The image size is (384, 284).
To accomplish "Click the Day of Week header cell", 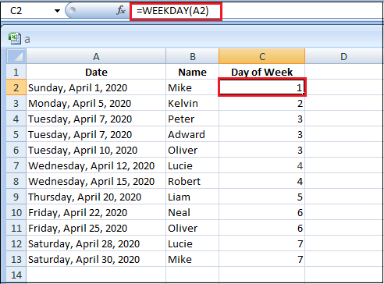I will pyautogui.click(x=262, y=72).
